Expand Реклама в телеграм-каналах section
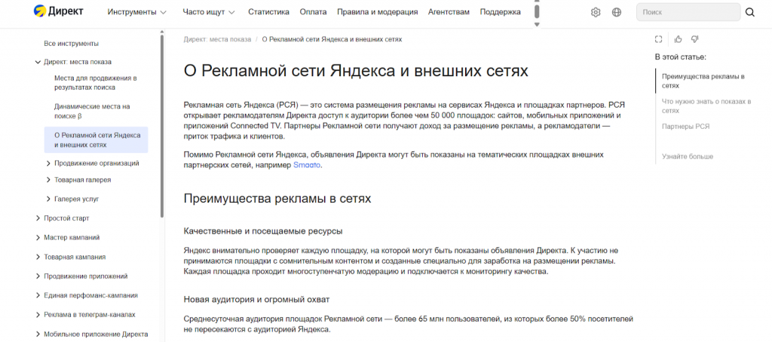The height and width of the screenshot is (342, 772). pyautogui.click(x=38, y=314)
